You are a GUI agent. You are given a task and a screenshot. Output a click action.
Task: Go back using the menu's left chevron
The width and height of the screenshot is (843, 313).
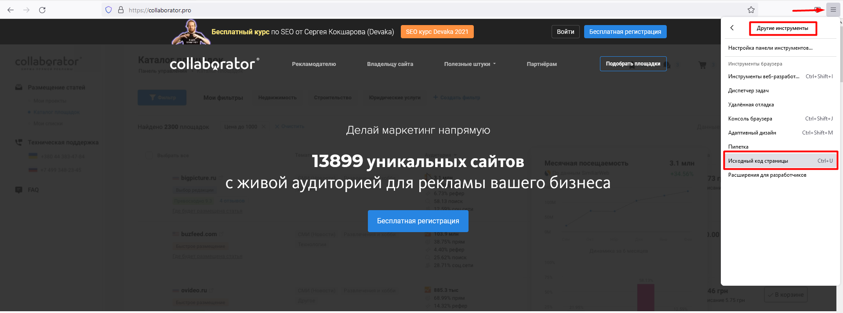click(x=732, y=28)
